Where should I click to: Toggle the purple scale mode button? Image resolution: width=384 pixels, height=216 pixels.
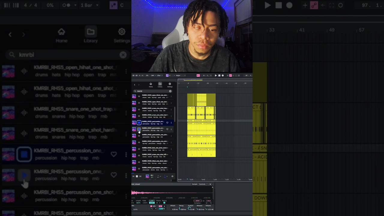[167, 76]
